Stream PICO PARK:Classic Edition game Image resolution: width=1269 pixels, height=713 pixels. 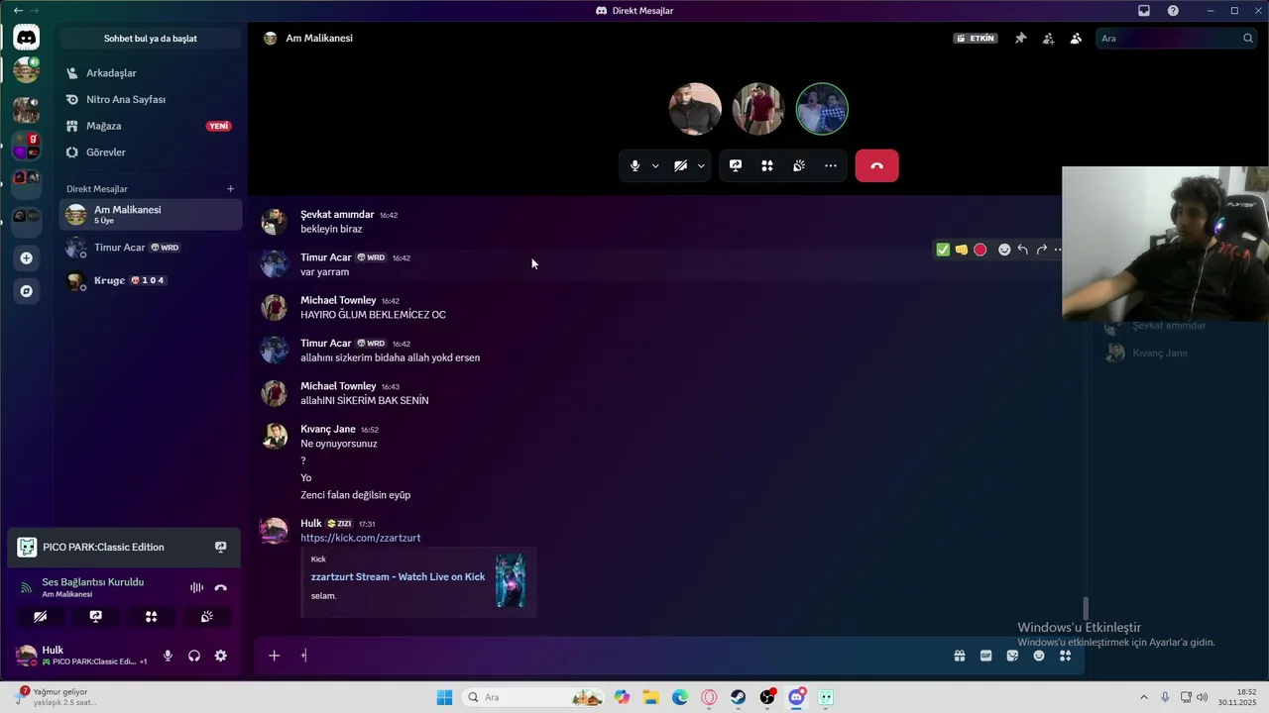tap(220, 547)
